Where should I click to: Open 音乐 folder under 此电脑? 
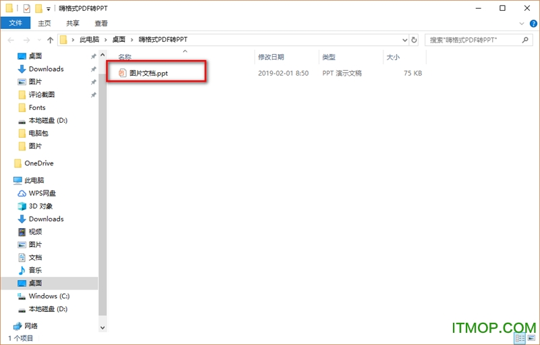[x=35, y=270]
